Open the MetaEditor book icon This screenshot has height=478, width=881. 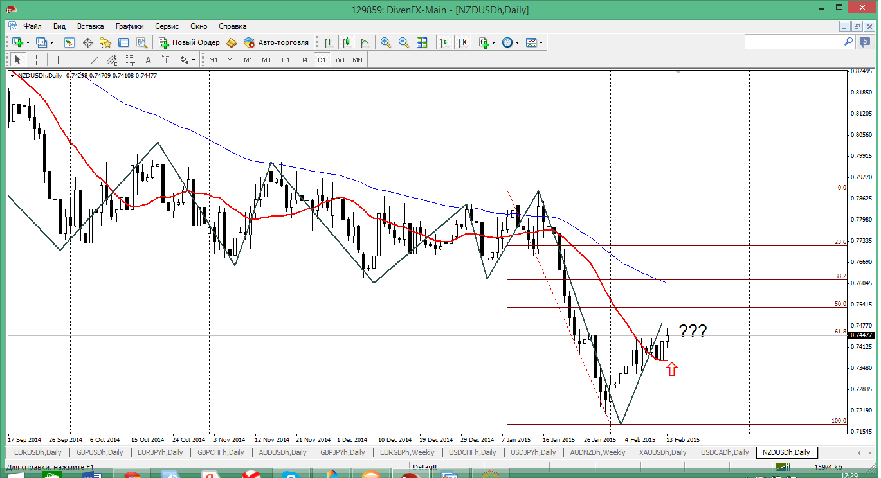(232, 42)
